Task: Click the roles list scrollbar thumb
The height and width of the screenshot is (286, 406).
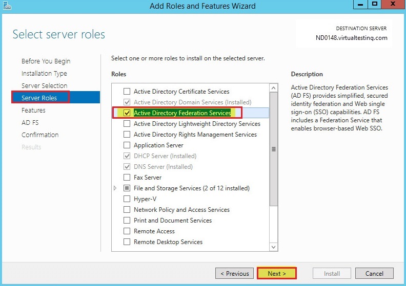Action: tap(273, 149)
